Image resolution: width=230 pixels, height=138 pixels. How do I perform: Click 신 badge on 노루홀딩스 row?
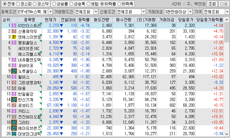coord(14,71)
